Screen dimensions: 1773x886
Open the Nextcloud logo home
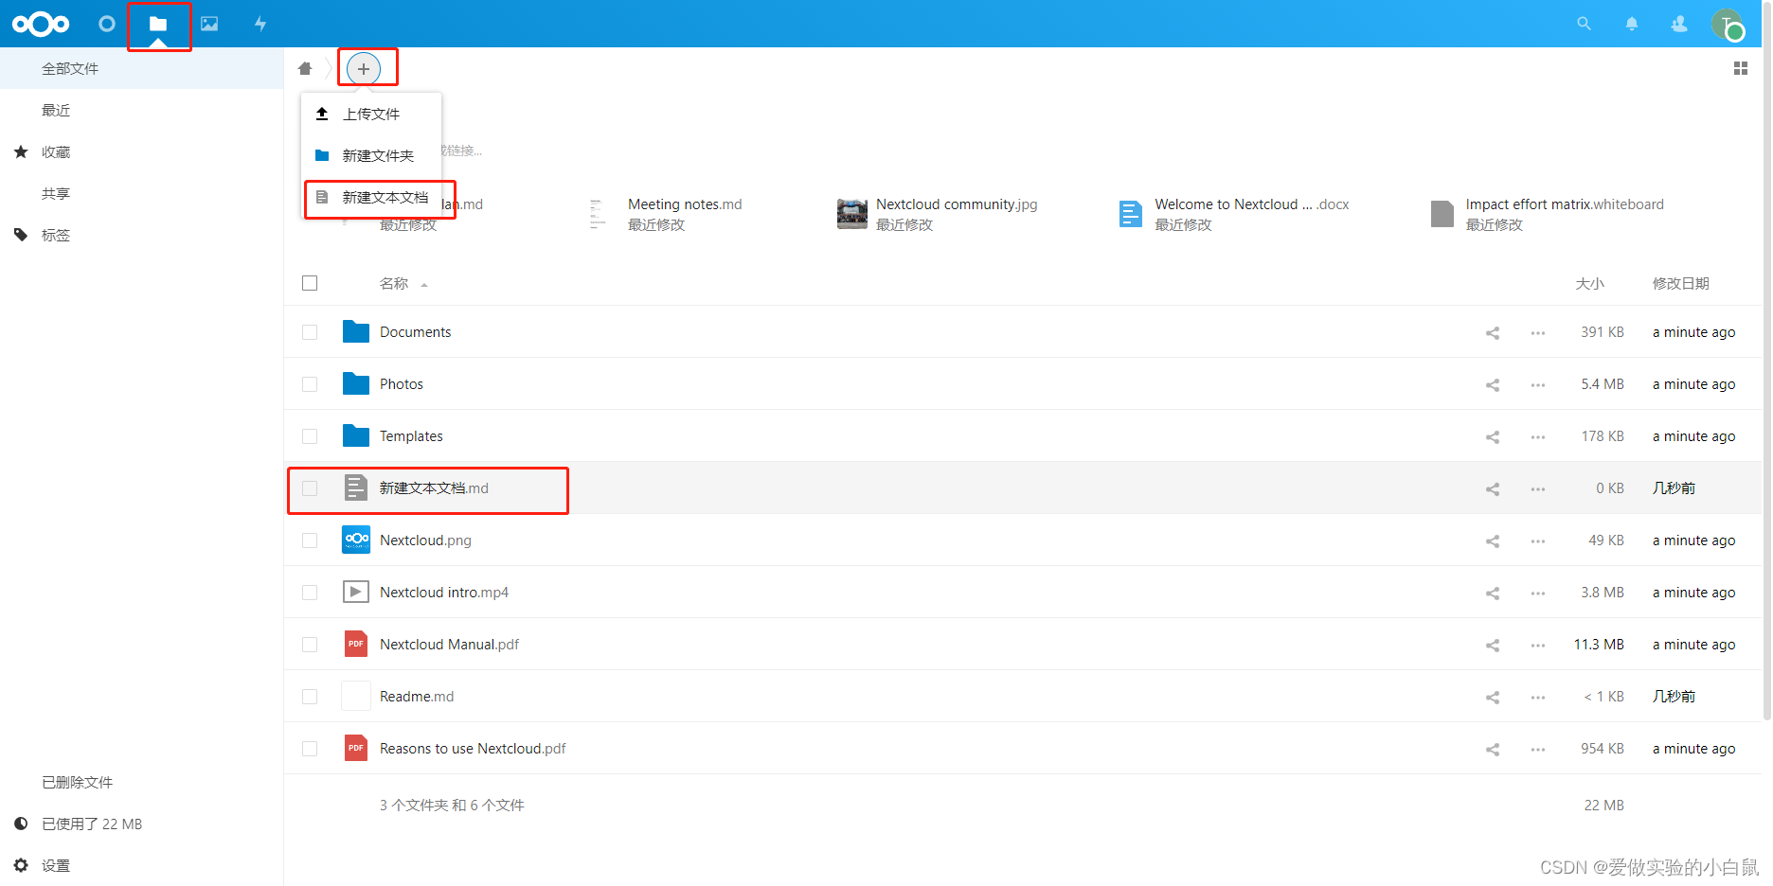pos(41,24)
